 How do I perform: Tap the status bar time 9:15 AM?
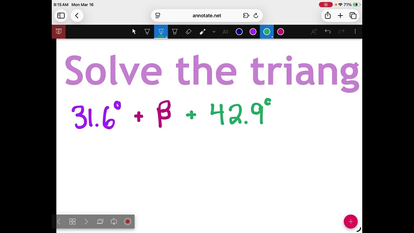(x=61, y=5)
